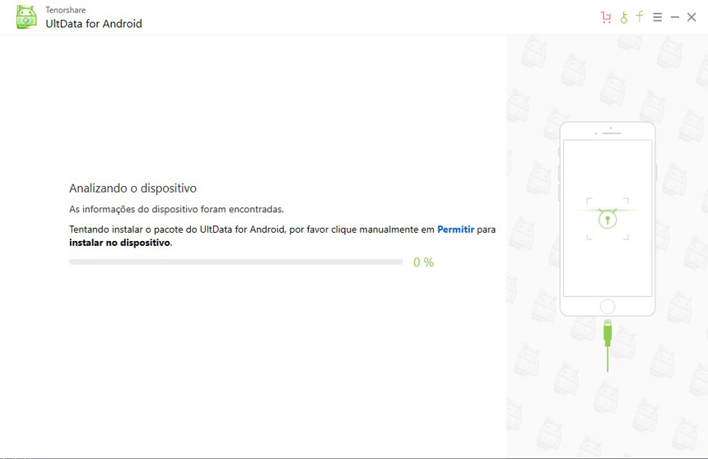Open the hamburger menu

[657, 17]
